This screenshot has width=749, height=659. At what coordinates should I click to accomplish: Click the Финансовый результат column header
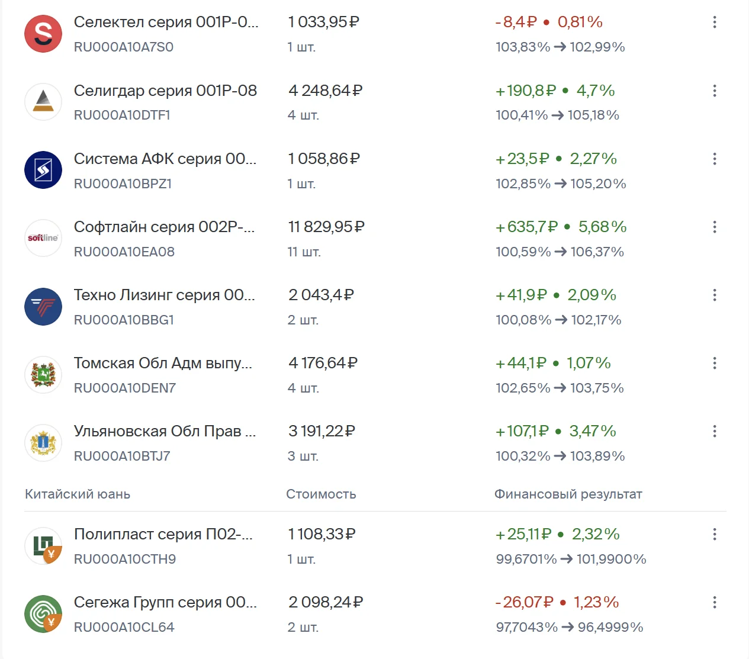click(568, 494)
